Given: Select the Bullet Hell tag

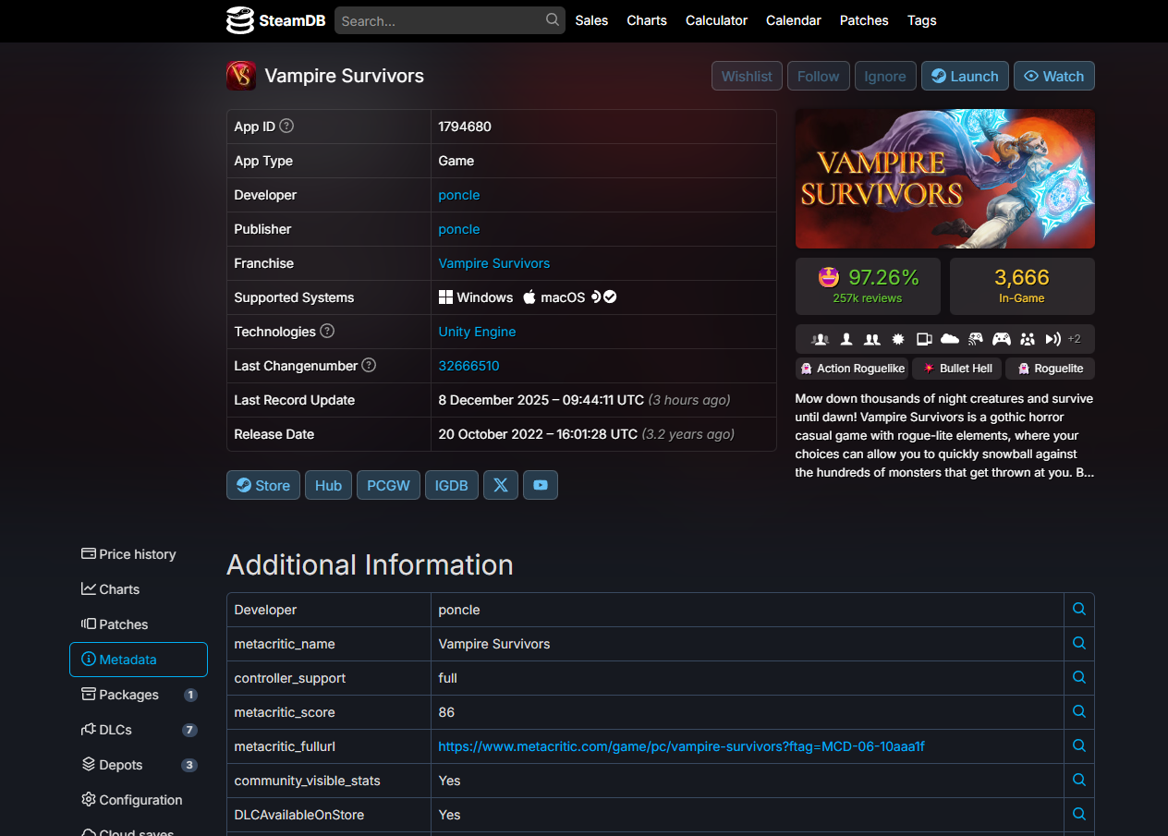Looking at the screenshot, I should point(956,369).
